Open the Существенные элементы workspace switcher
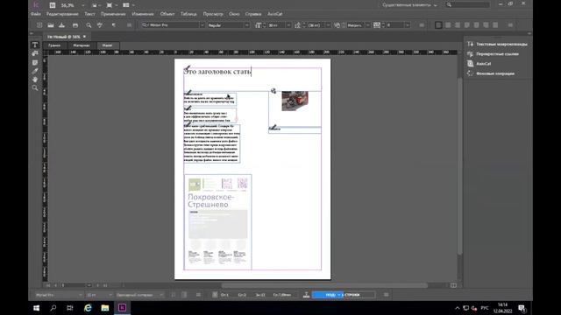 click(x=409, y=5)
